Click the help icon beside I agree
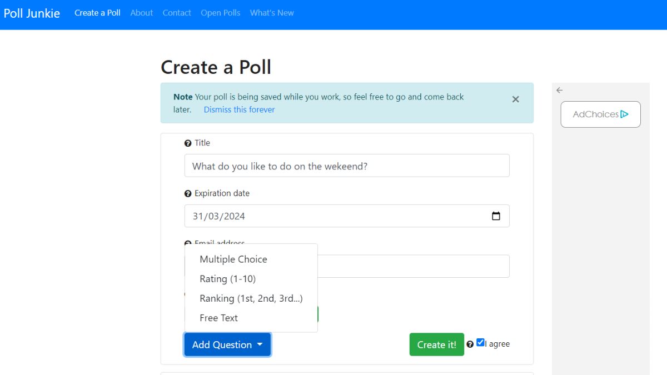Viewport: 667px width, 375px height. click(470, 344)
